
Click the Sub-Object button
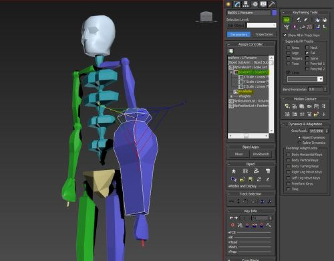tap(236, 25)
